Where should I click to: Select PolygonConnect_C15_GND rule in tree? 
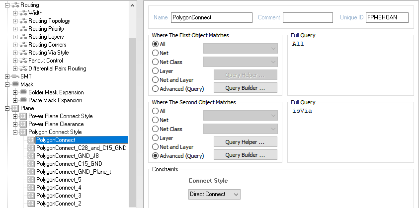coord(69,164)
